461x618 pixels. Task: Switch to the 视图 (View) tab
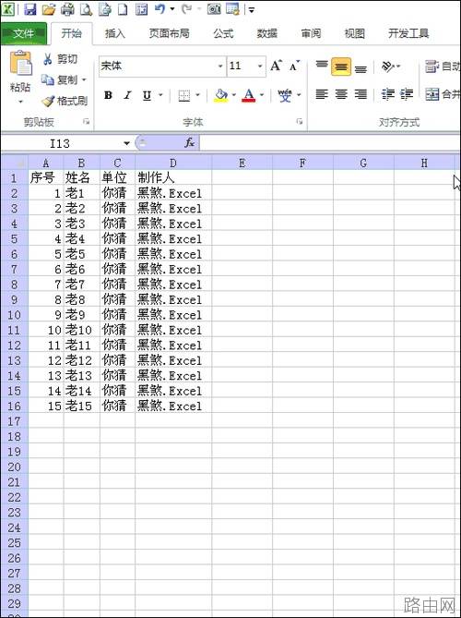tap(354, 33)
